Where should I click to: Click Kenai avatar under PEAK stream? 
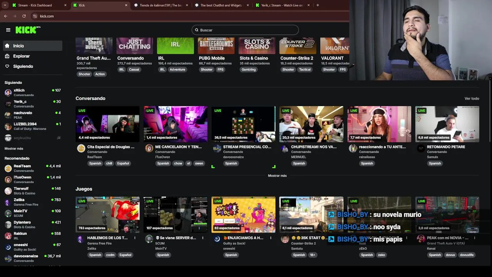[421, 239]
